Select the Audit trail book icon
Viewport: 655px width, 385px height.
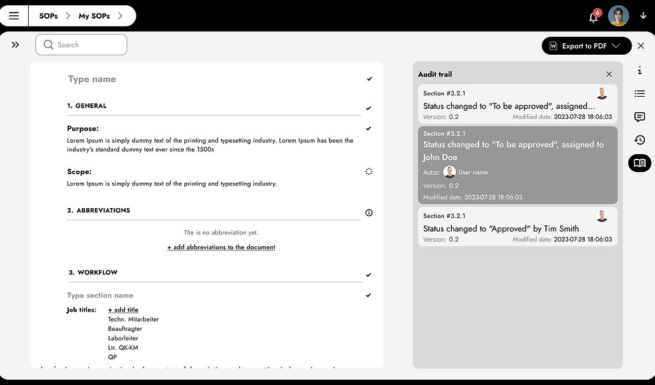coord(640,163)
